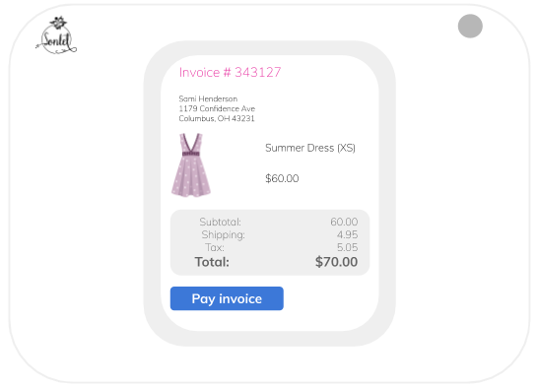Image resolution: width=538 pixels, height=387 pixels.
Task: Click the tax amount 5.05
Action: pos(347,247)
